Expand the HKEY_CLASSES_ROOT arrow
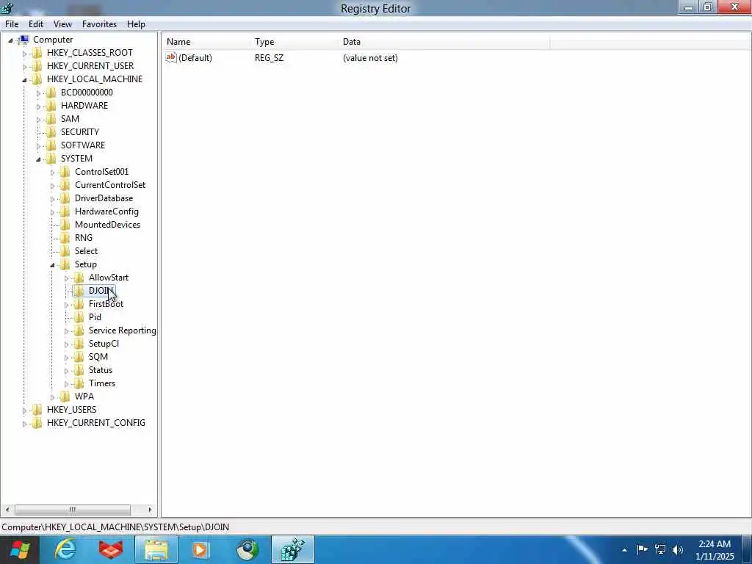Image resolution: width=752 pixels, height=564 pixels. 24,54
